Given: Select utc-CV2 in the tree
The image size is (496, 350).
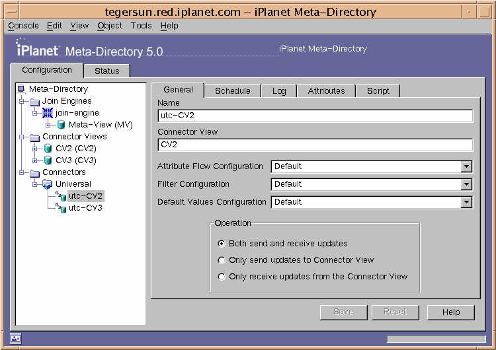Looking at the screenshot, I should pyautogui.click(x=85, y=196).
